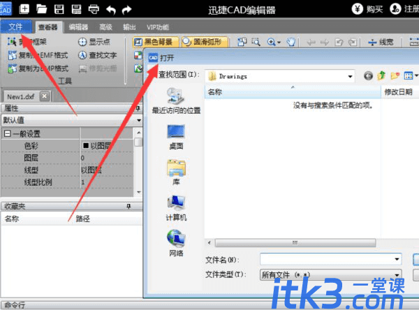Click the Save floppy disk icon

point(59,9)
